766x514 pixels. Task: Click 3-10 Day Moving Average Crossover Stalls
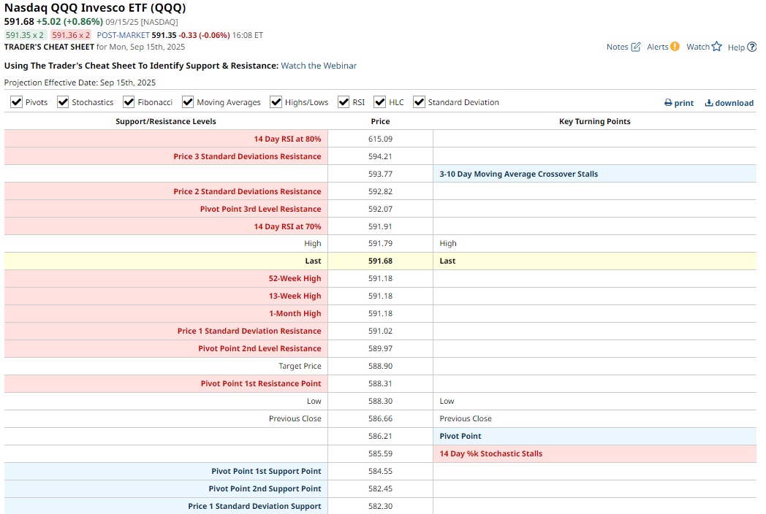pos(519,174)
